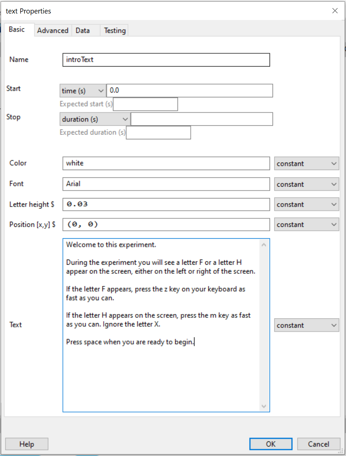
Task: Click the scroll down arrow in Text box
Action: click(x=264, y=406)
